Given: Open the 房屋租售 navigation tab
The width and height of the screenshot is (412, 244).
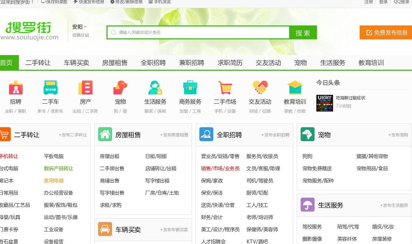Looking at the screenshot, I should [115, 63].
